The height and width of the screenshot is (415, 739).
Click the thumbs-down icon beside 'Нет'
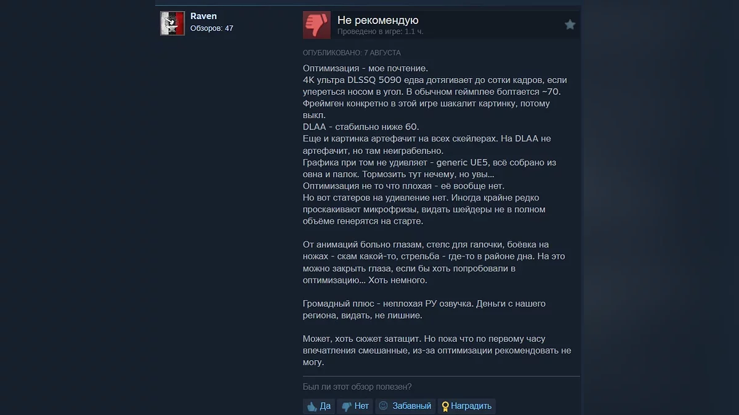(x=347, y=406)
